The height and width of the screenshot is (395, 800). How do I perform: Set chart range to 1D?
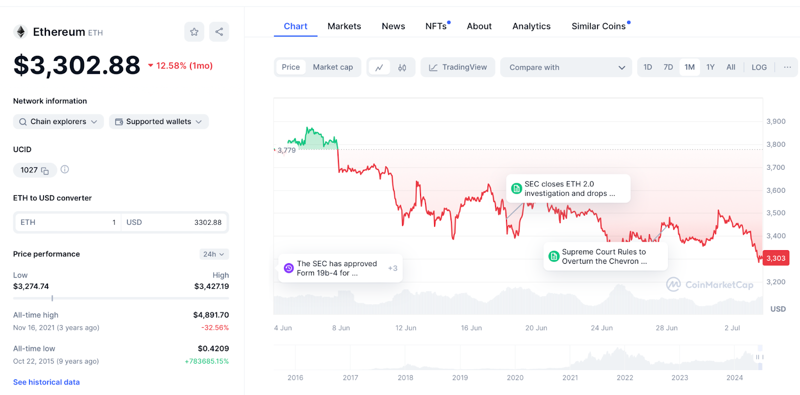point(647,67)
